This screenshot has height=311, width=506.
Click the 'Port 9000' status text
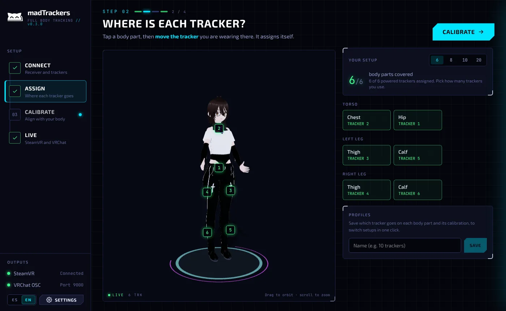(72, 285)
